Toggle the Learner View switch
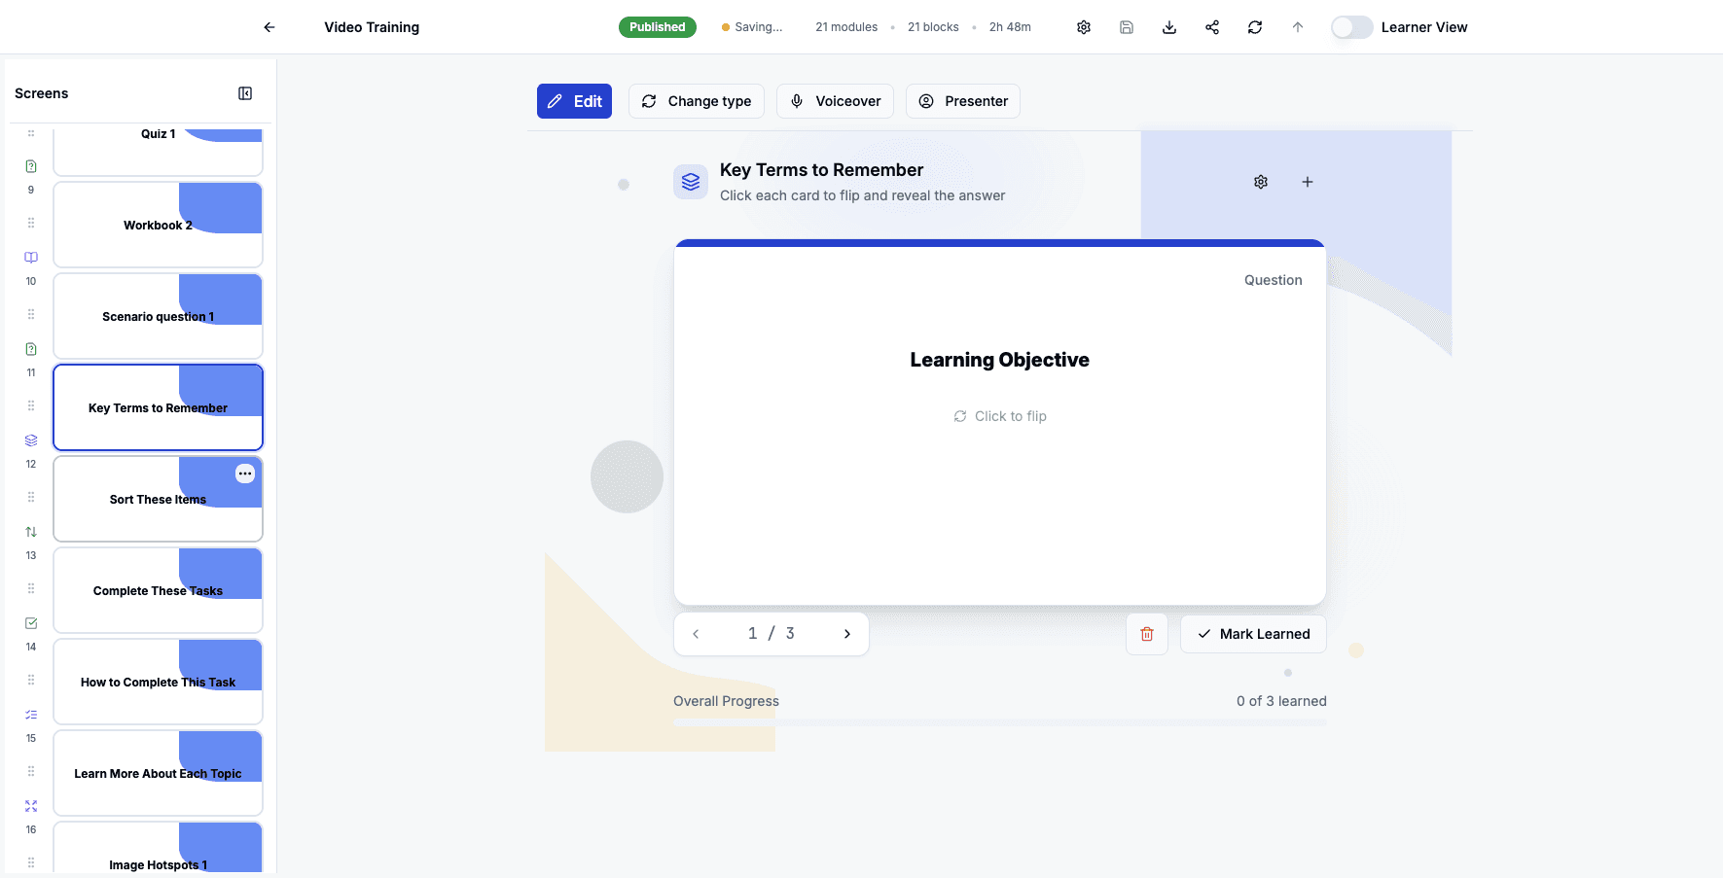 [1351, 27]
